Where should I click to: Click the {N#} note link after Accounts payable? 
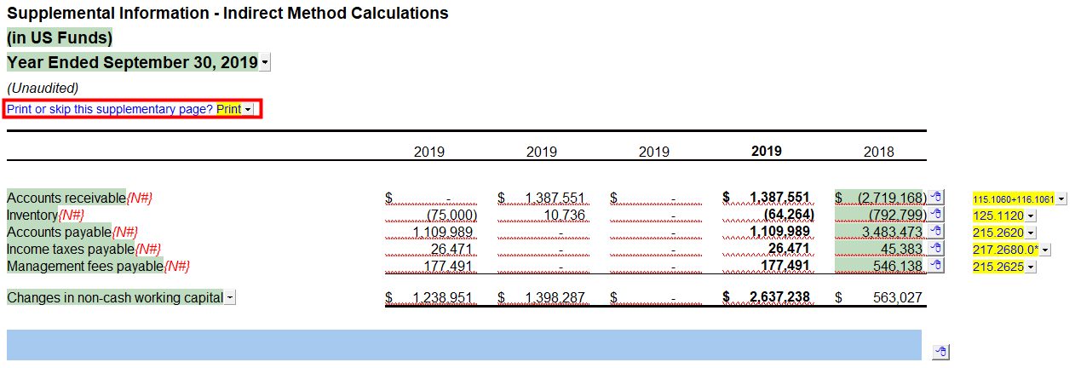point(124,232)
